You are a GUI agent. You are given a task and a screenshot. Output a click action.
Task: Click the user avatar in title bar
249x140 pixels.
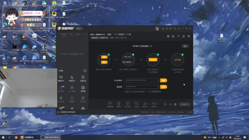tap(157, 28)
